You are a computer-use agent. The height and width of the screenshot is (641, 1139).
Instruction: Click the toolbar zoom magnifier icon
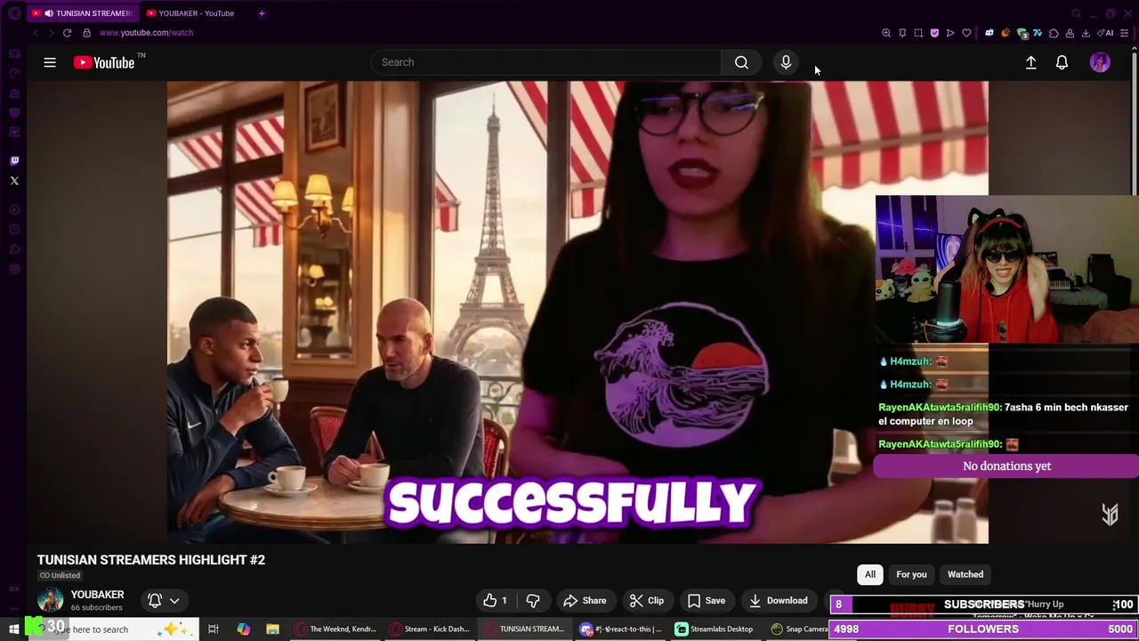(x=886, y=33)
